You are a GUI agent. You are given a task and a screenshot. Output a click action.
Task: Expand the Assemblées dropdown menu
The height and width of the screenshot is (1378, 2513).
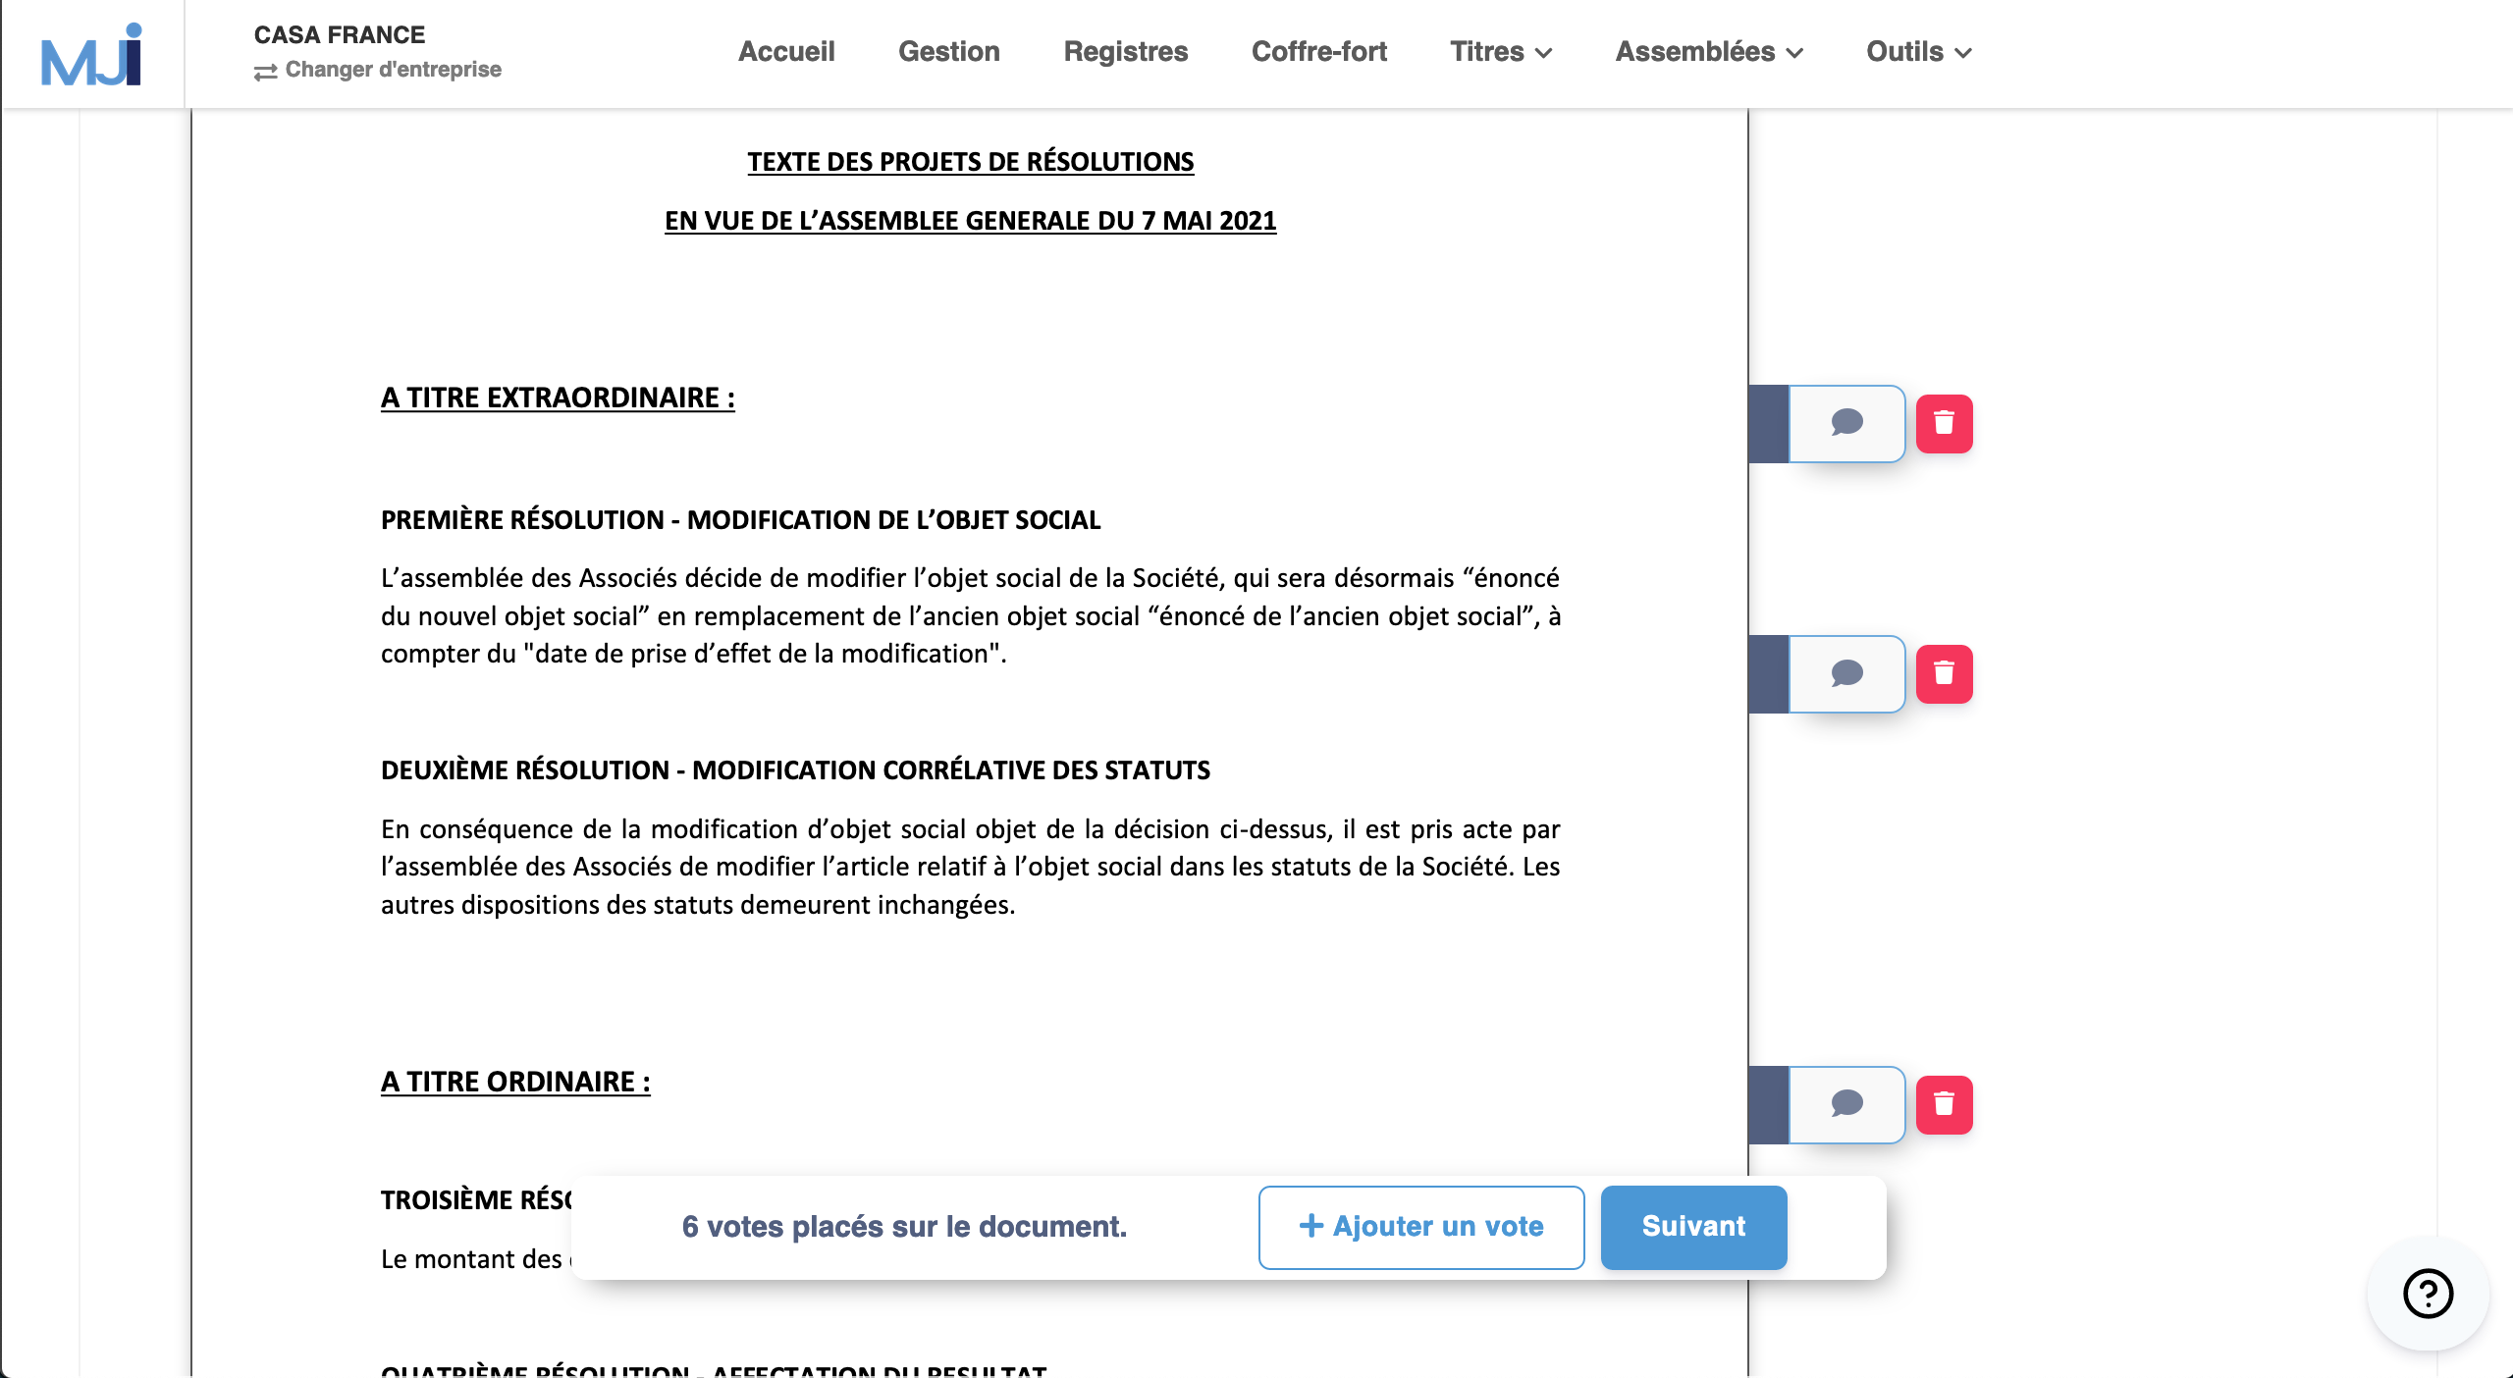1709,51
